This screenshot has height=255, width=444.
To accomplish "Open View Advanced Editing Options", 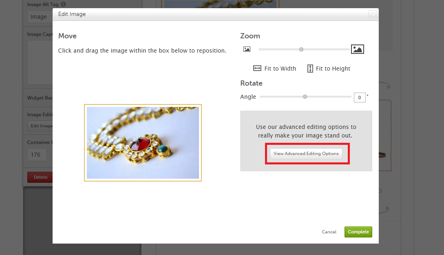I will [x=306, y=153].
